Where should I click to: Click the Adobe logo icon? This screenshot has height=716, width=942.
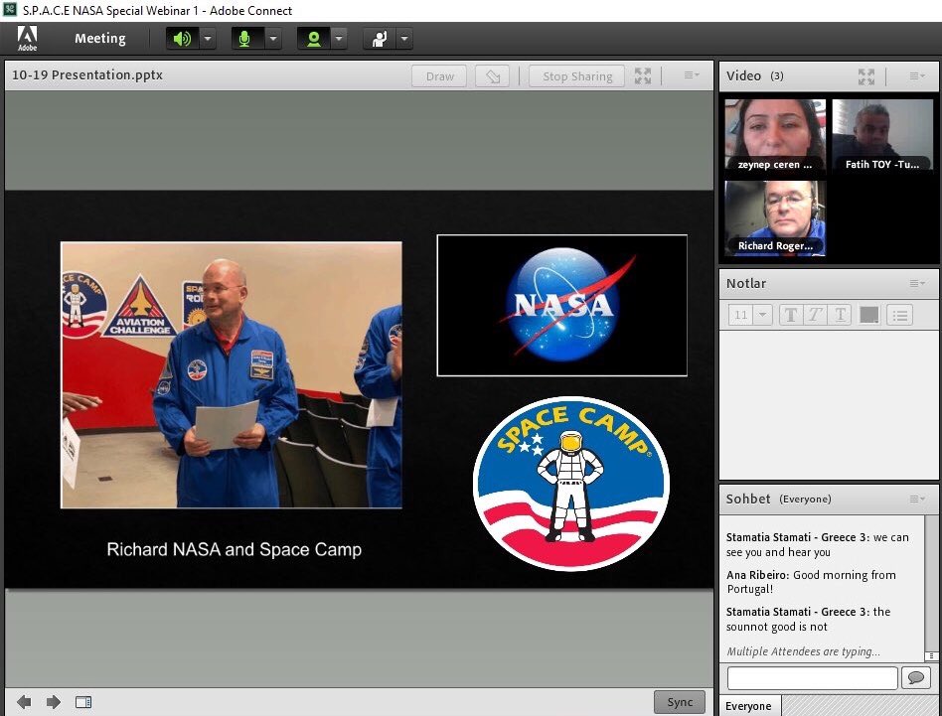27,39
